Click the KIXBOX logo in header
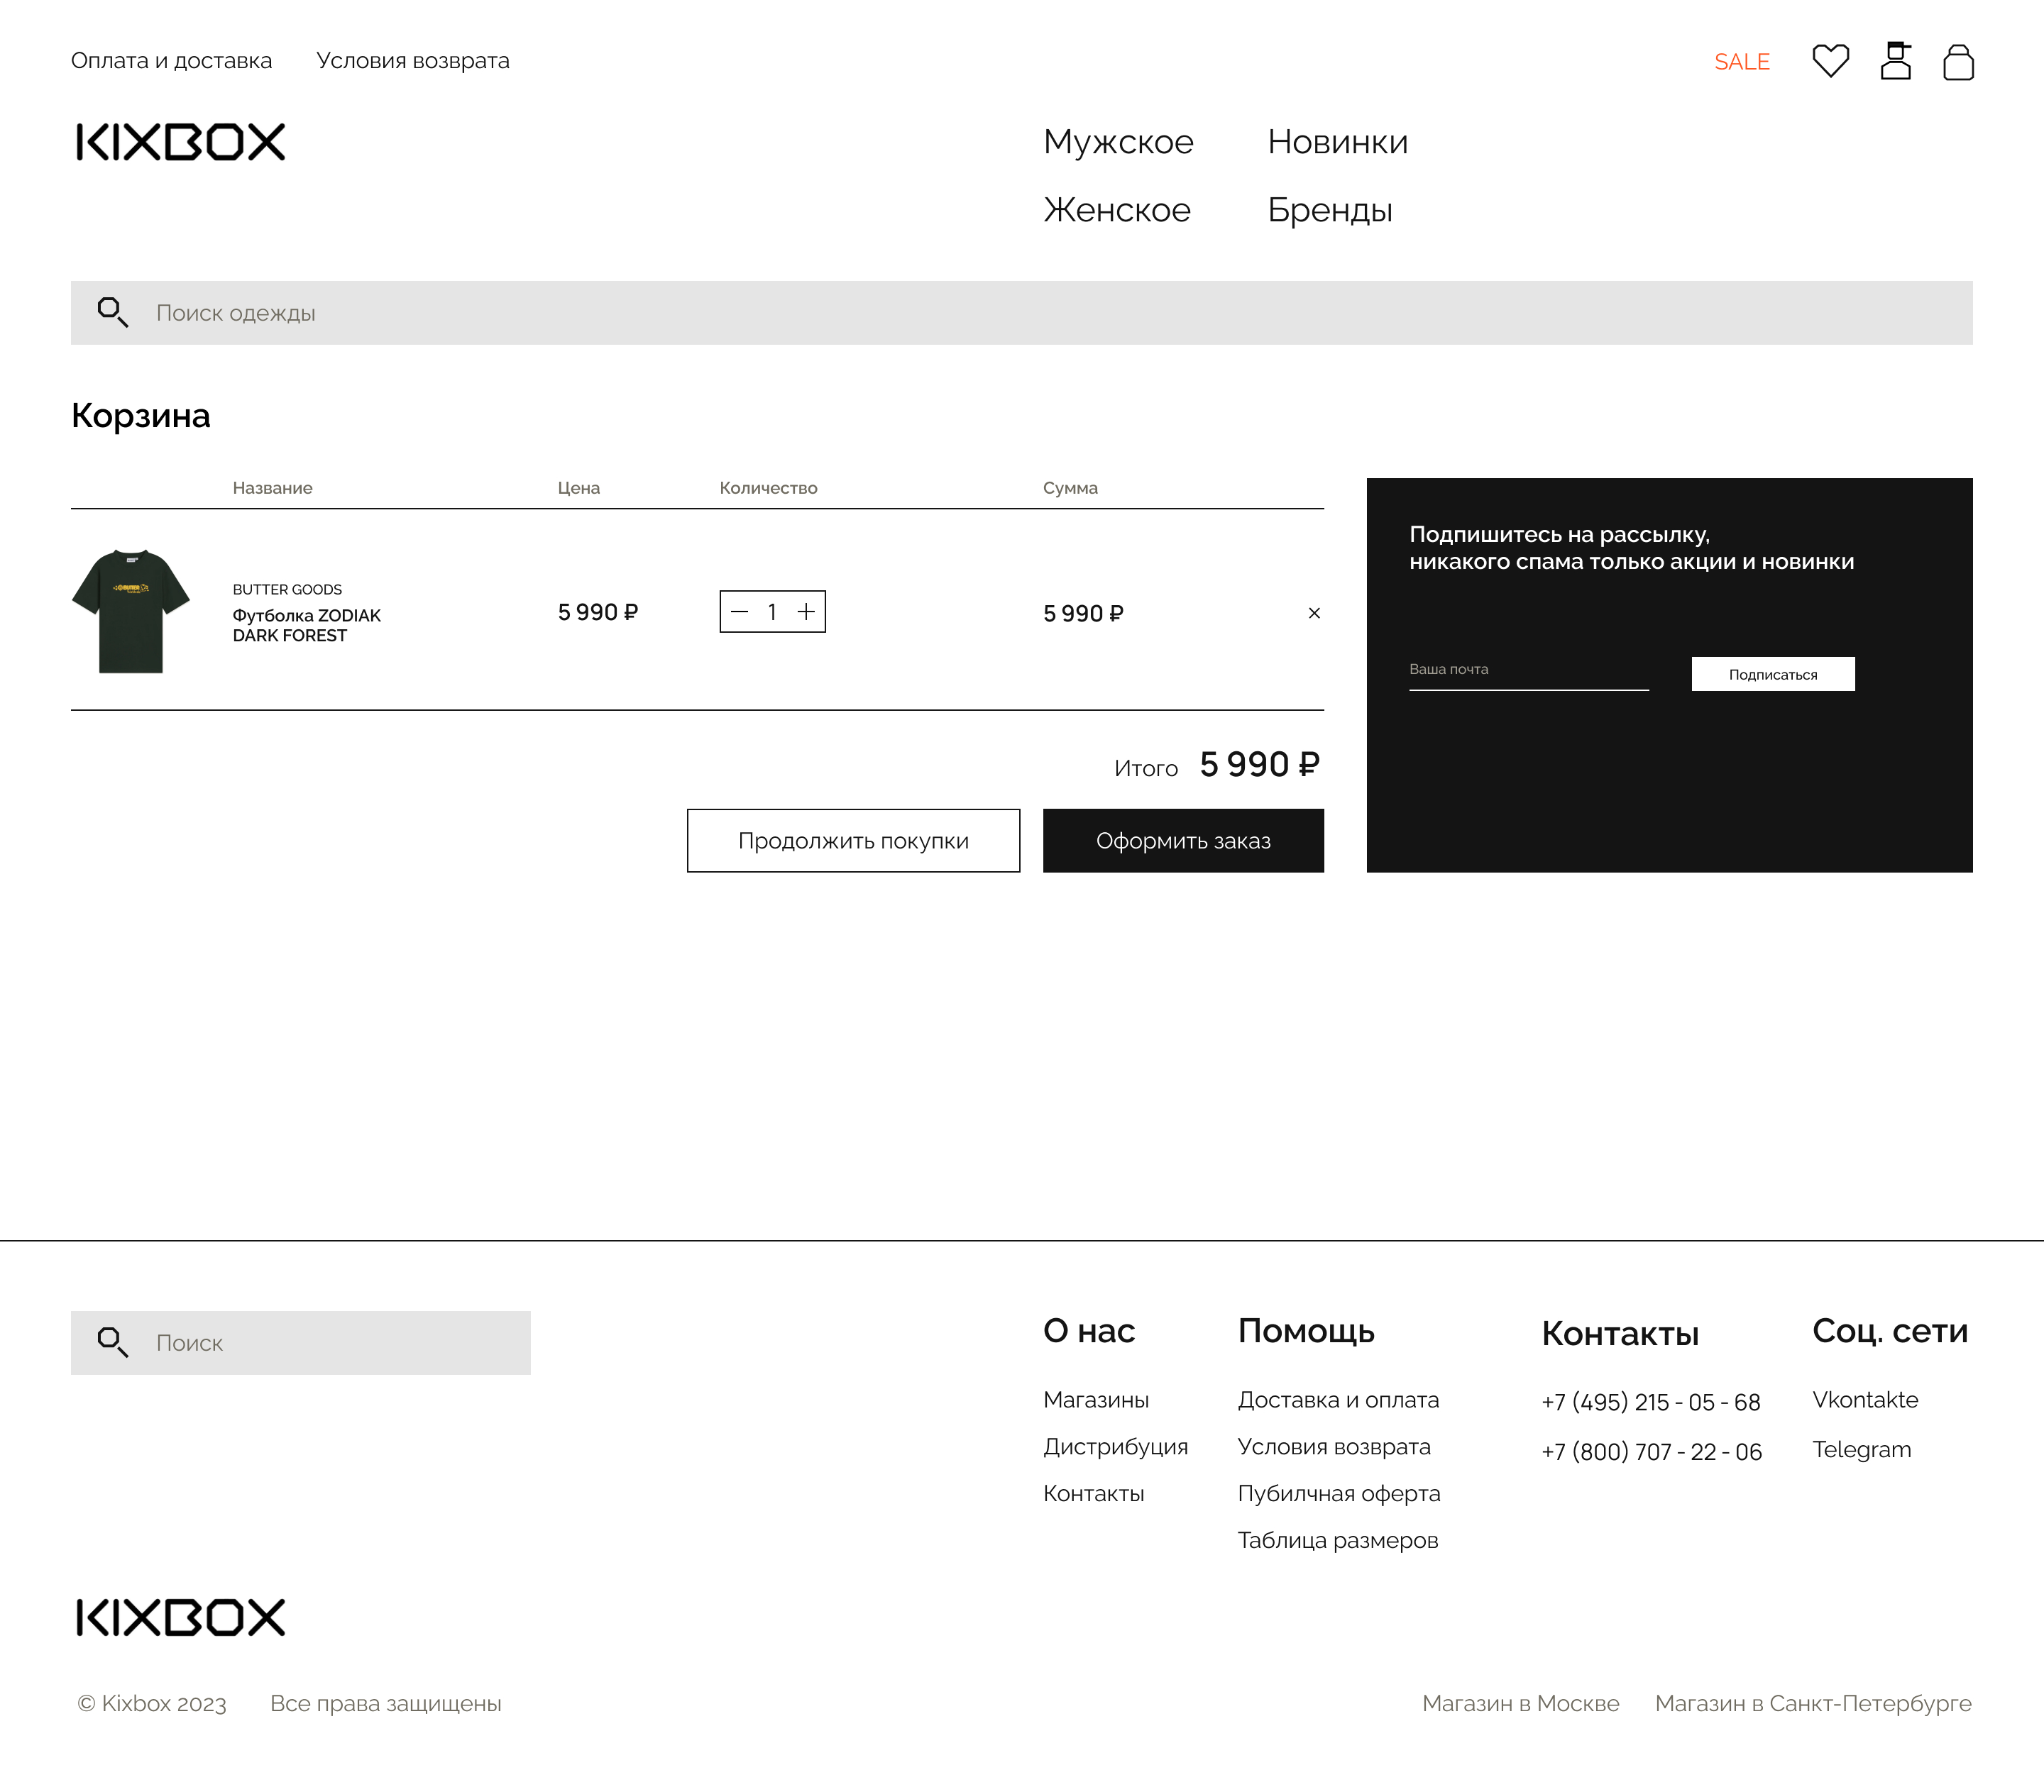 coord(181,142)
